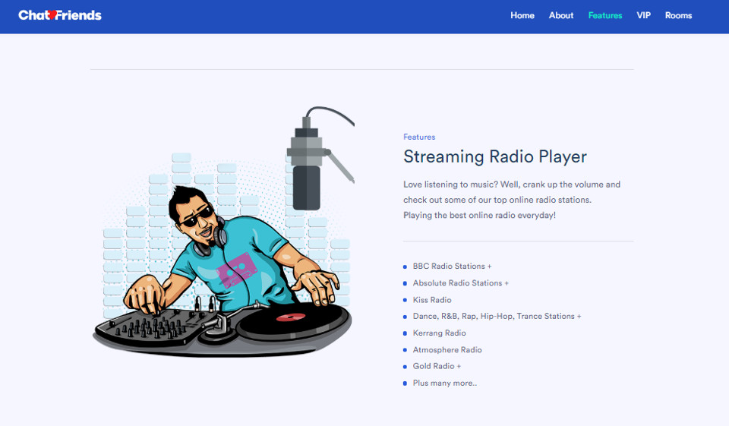Viewport: 729px width, 426px height.
Task: Click the ChatFriends logo
Action: (x=60, y=15)
